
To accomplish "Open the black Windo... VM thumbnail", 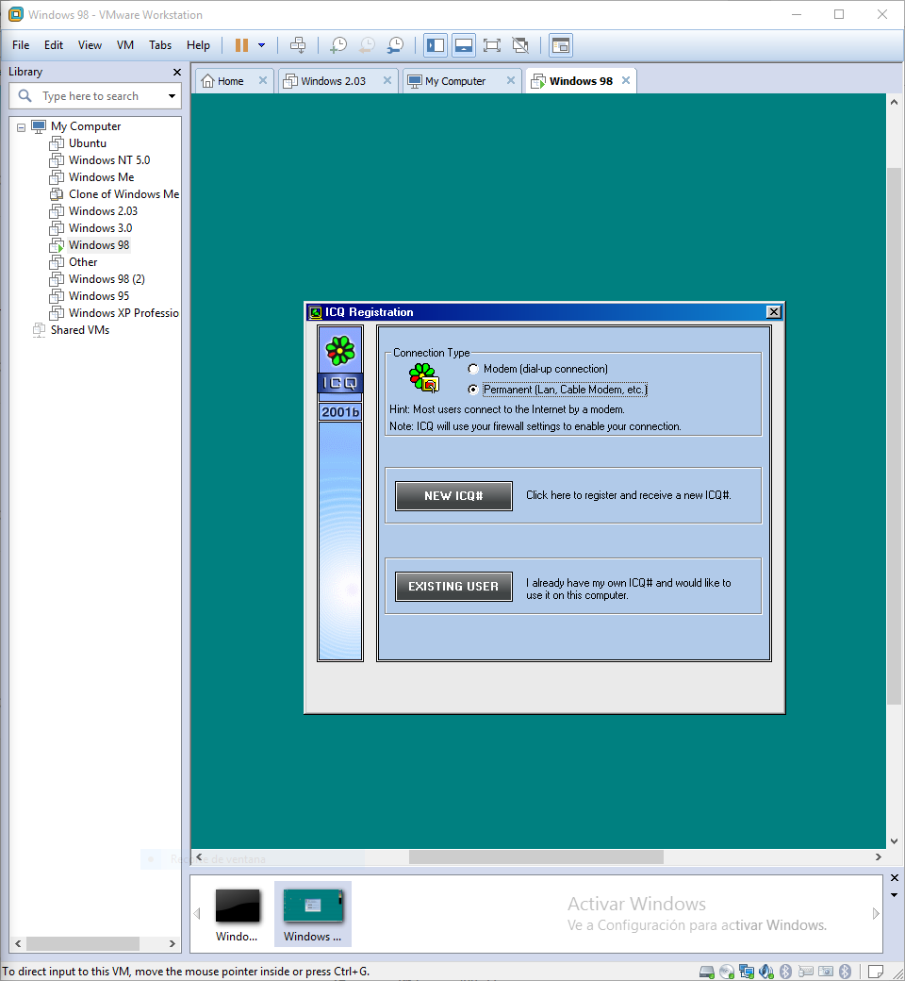I will [237, 914].
